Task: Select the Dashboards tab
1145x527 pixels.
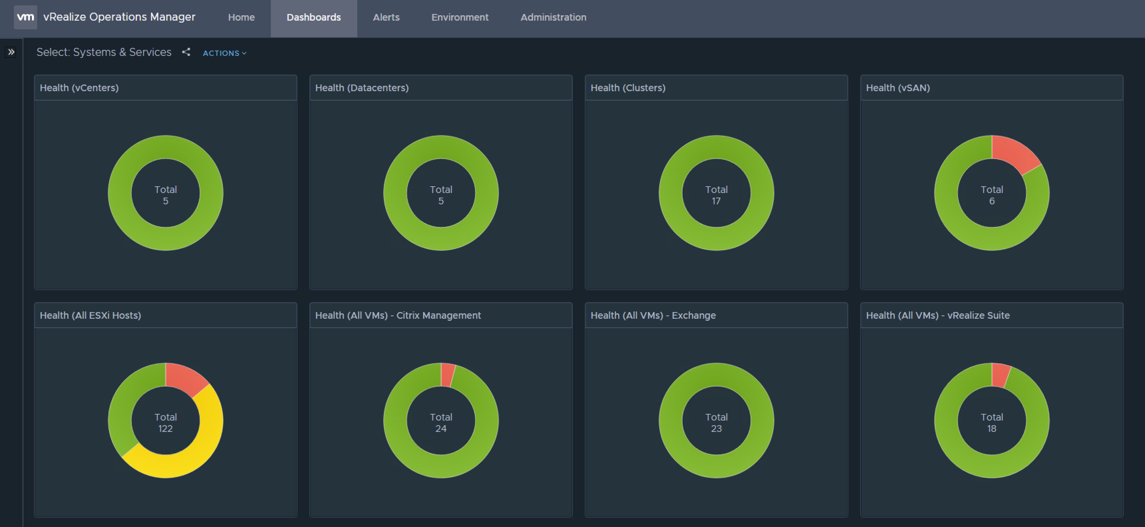Action: click(x=313, y=17)
